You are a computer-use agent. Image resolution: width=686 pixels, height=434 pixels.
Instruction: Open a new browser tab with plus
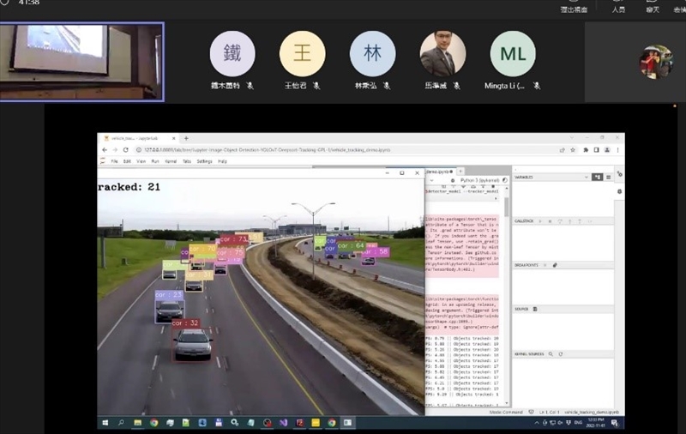pos(186,138)
